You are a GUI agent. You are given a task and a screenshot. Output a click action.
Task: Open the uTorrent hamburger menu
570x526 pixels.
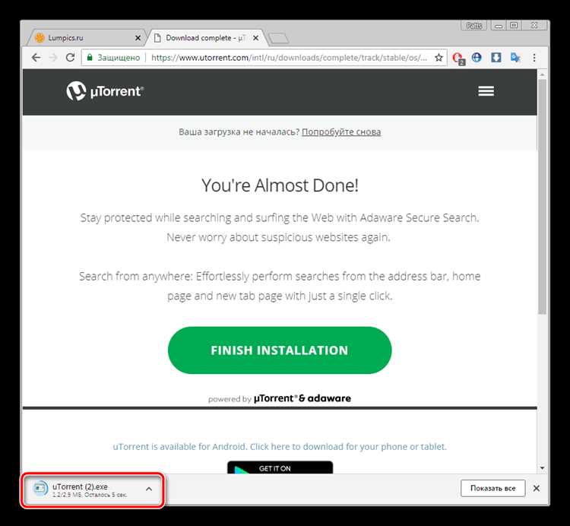point(486,91)
